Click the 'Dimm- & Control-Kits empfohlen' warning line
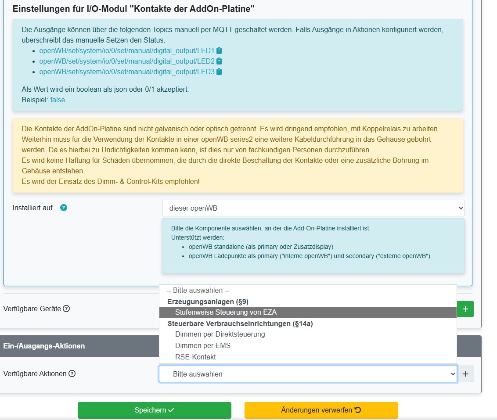This screenshot has width=497, height=420. coord(111,182)
